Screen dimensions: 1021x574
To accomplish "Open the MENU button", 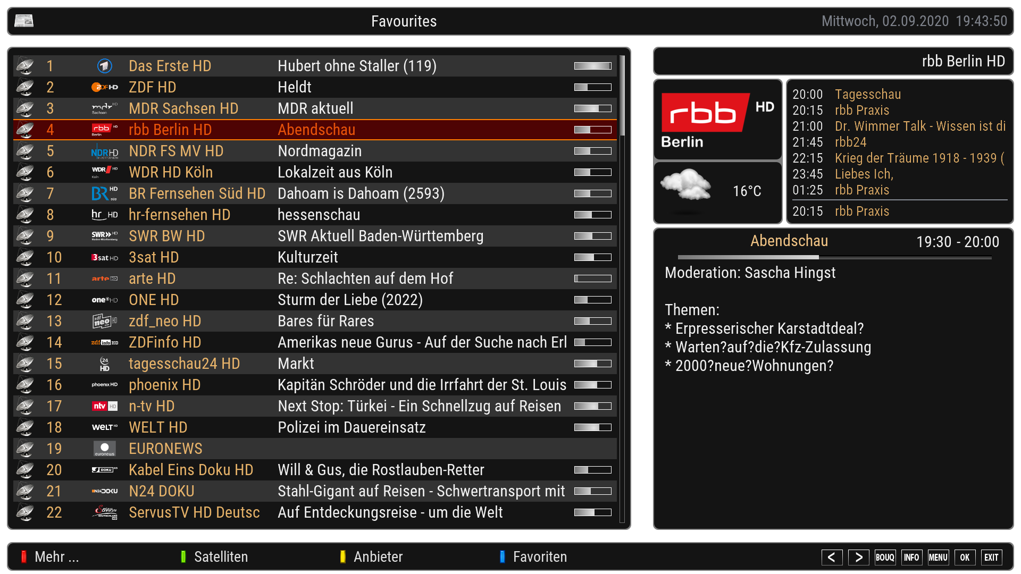I will coord(938,557).
